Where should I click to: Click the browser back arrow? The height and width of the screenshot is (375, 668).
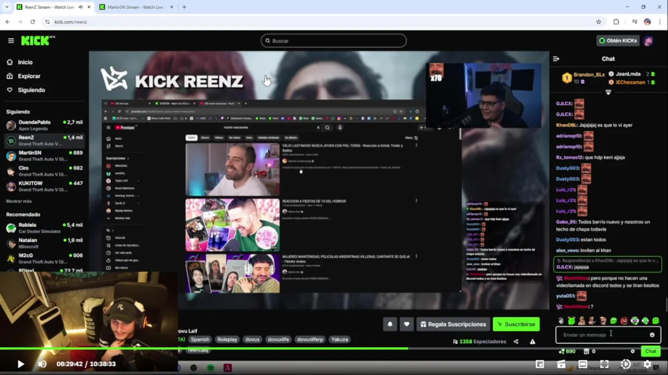tap(7, 22)
